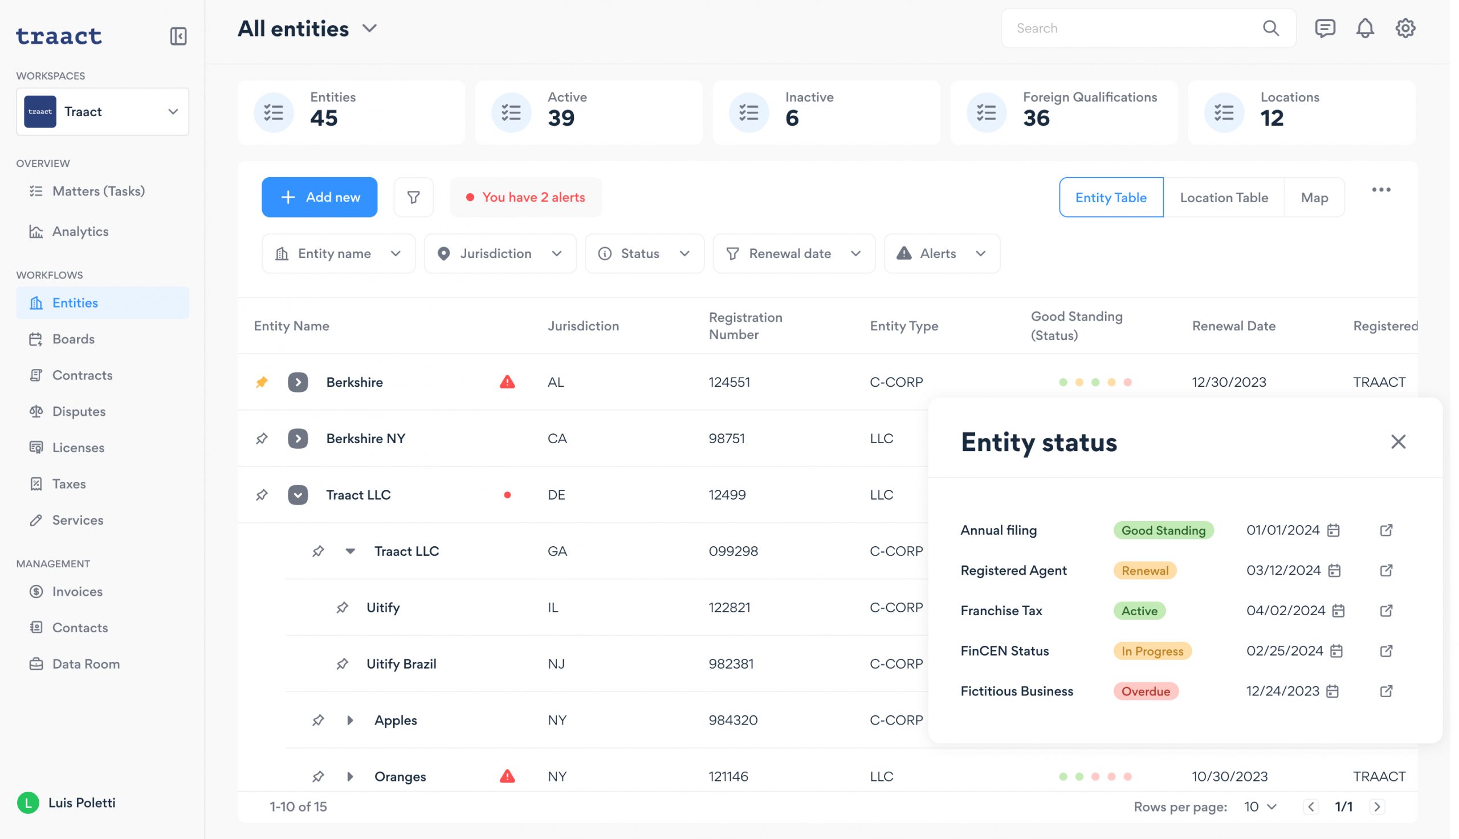Expand the Apples row
Screen dimensions: 1459x839
pyautogui.click(x=350, y=721)
